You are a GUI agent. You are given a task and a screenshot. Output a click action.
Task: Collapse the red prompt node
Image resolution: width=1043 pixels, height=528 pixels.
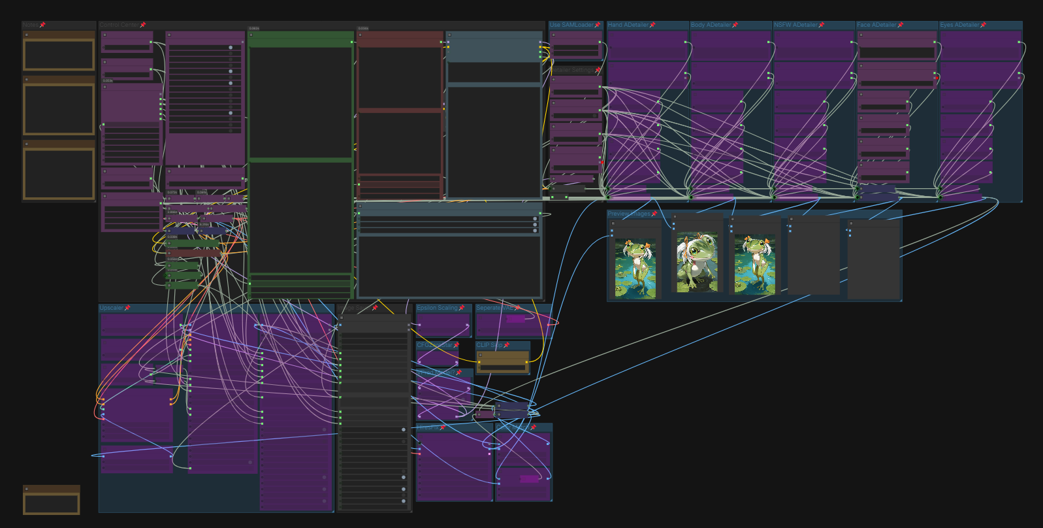click(x=361, y=35)
